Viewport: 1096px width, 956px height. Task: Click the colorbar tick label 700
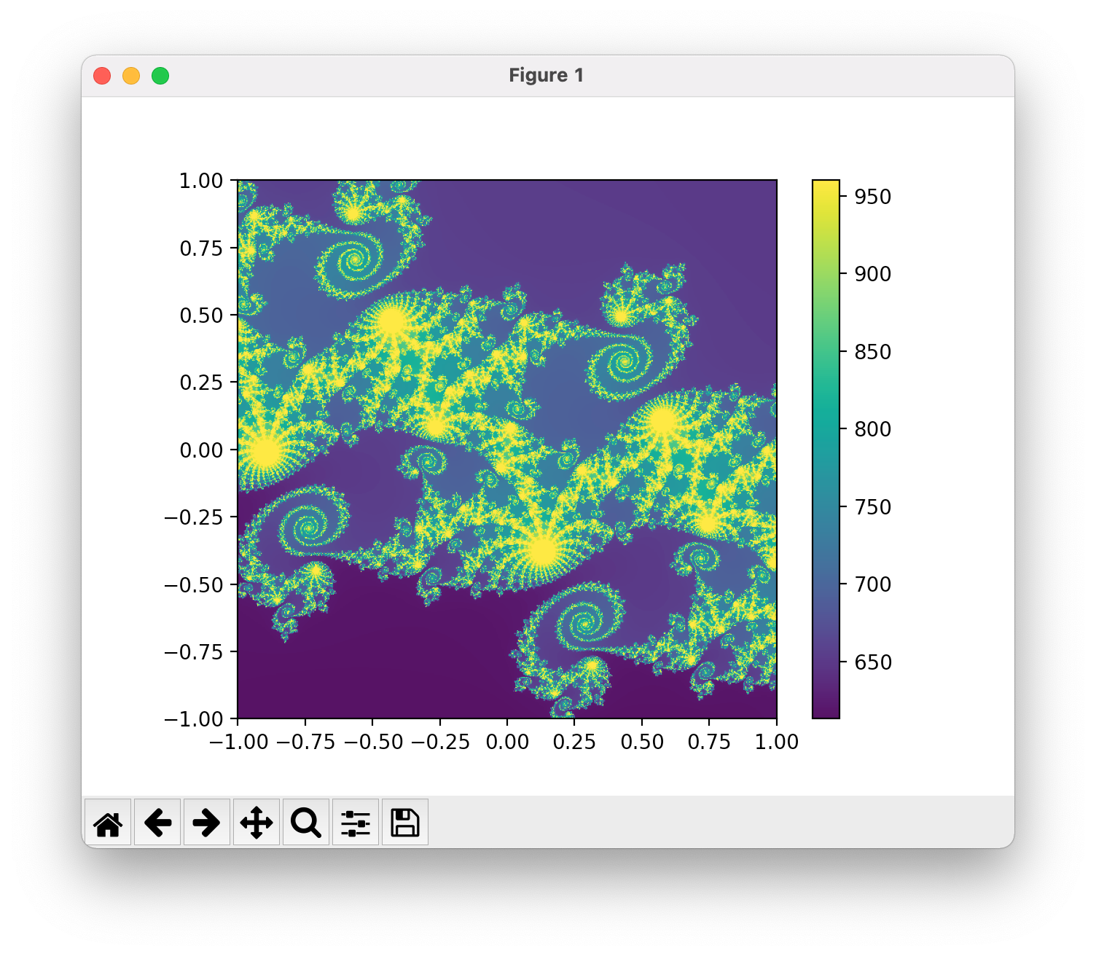coord(872,584)
